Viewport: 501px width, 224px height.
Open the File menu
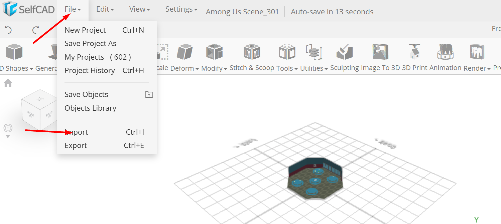[73, 9]
